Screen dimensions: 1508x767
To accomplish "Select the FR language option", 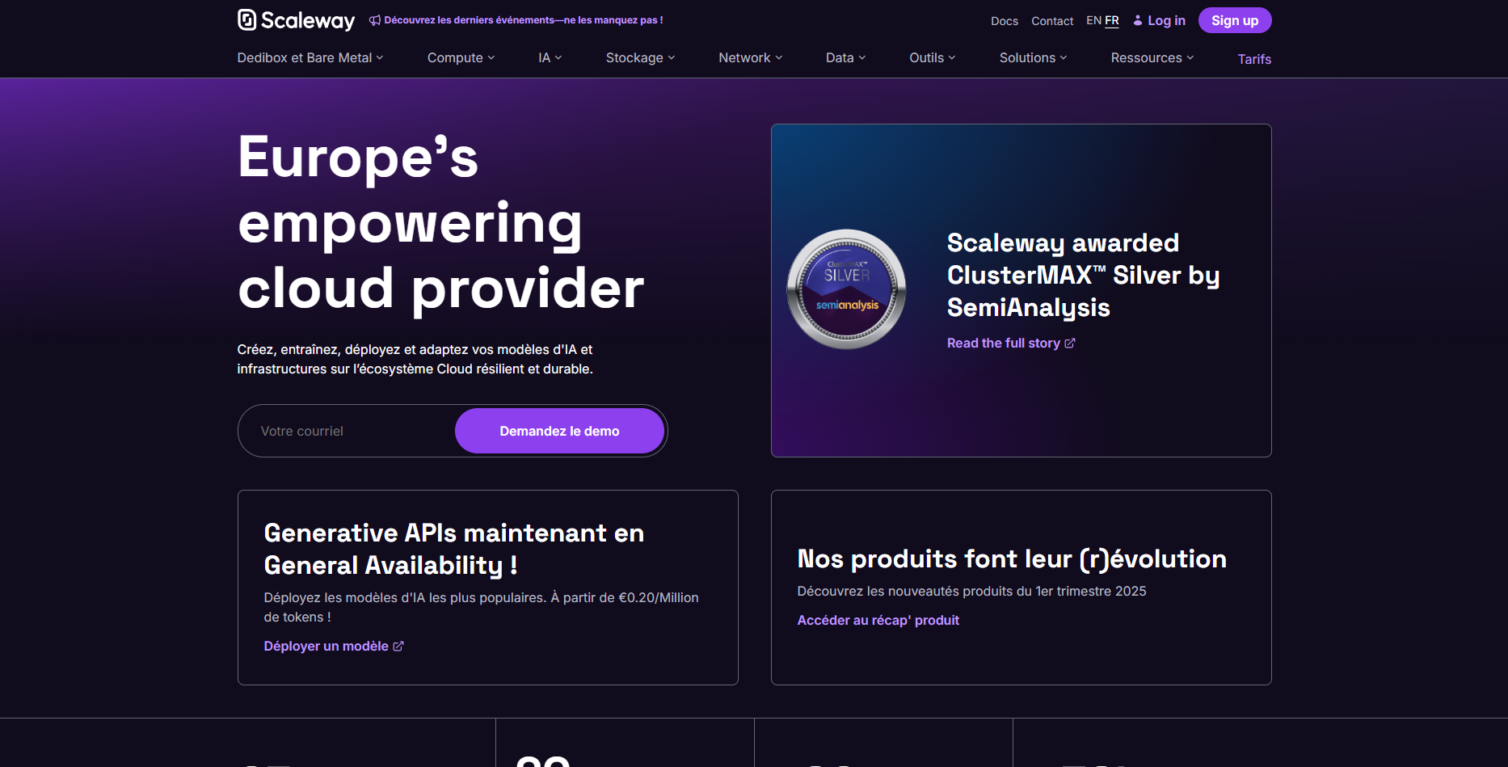I will click(1112, 20).
